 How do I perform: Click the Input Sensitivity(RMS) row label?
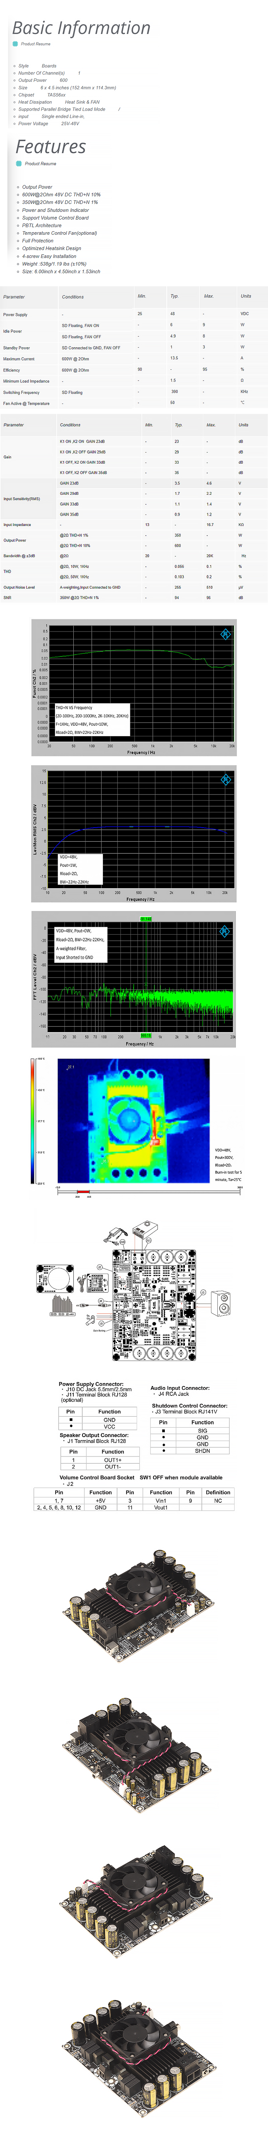click(x=22, y=499)
